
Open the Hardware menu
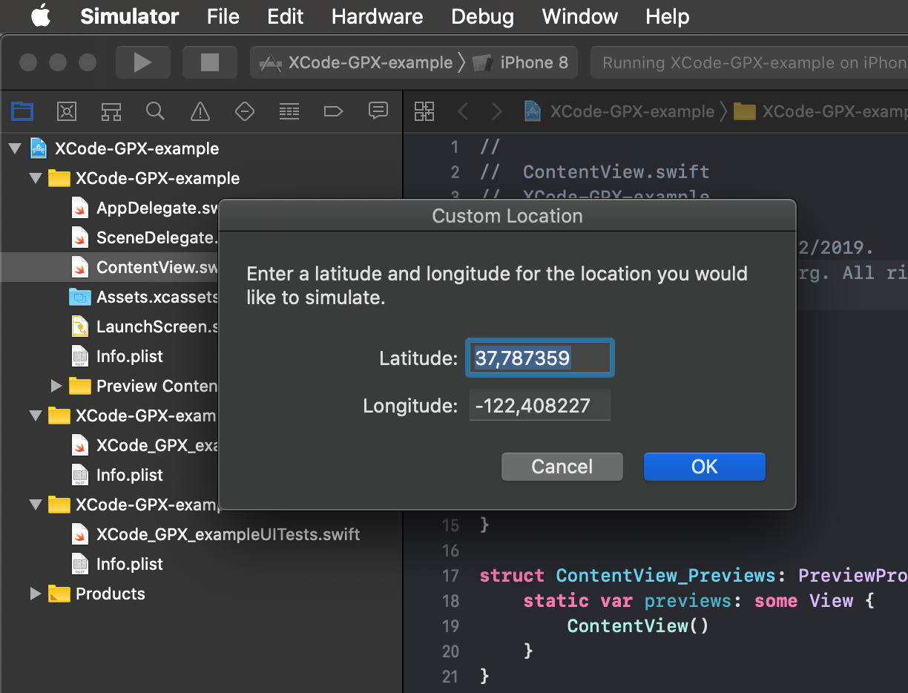coord(377,16)
